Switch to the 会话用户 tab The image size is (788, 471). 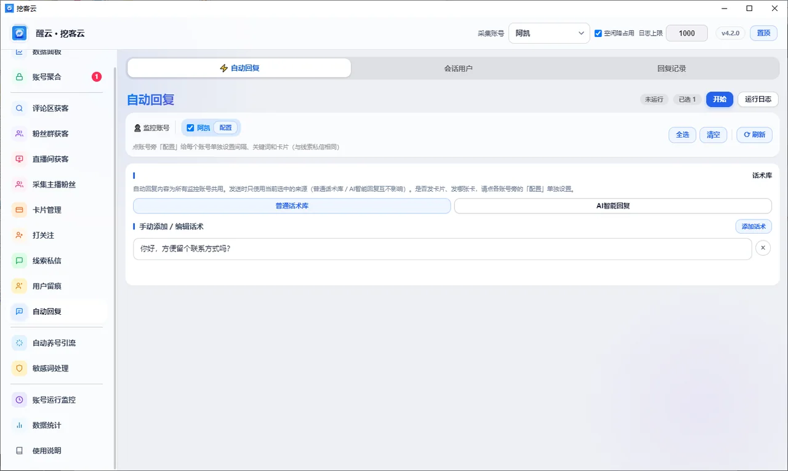[x=458, y=68]
